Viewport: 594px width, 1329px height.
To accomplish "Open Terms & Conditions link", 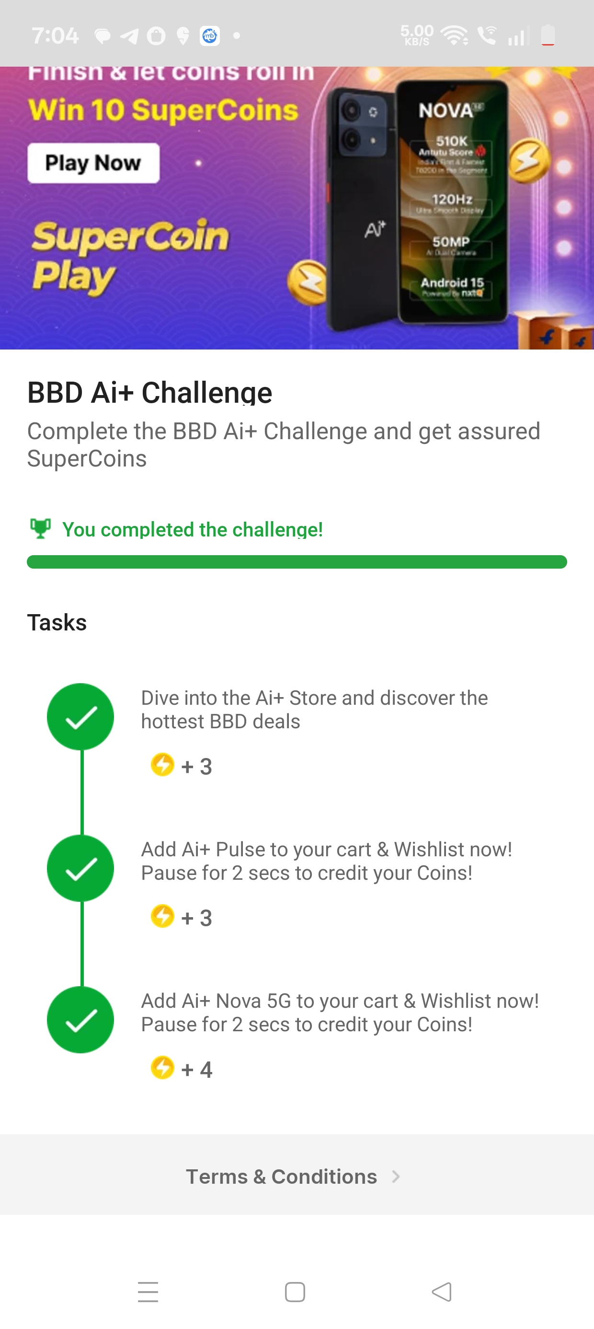I will pyautogui.click(x=282, y=1177).
